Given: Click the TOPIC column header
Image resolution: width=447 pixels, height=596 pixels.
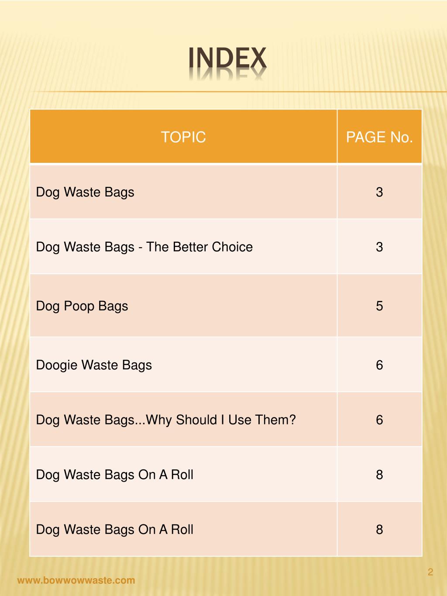Looking at the screenshot, I should click(x=183, y=137).
